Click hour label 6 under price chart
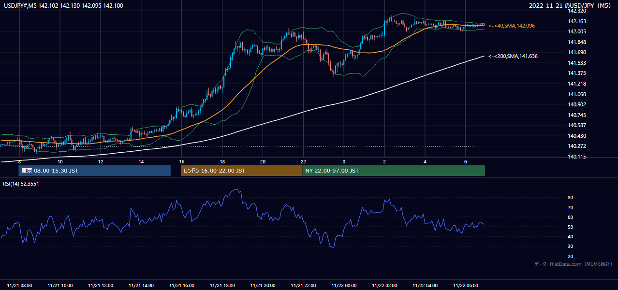The image size is (618, 290). coord(465,161)
